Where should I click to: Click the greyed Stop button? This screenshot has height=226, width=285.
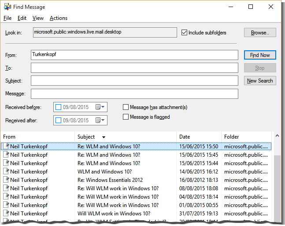point(260,68)
